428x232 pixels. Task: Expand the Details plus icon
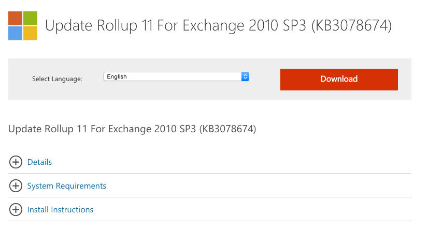click(16, 162)
